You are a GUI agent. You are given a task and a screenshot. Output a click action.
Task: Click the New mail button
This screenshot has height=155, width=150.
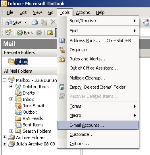13,22
